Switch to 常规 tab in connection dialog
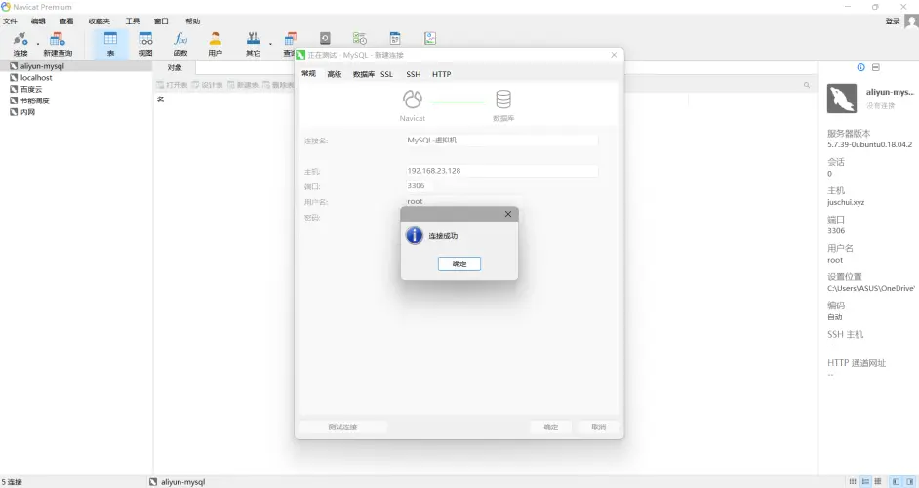Screen dimensions: 919x488 point(309,74)
